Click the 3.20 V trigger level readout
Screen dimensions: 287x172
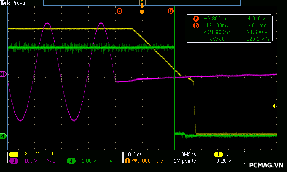tap(224, 161)
